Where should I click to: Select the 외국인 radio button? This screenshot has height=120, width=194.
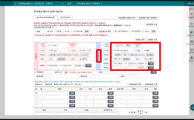tap(143, 32)
